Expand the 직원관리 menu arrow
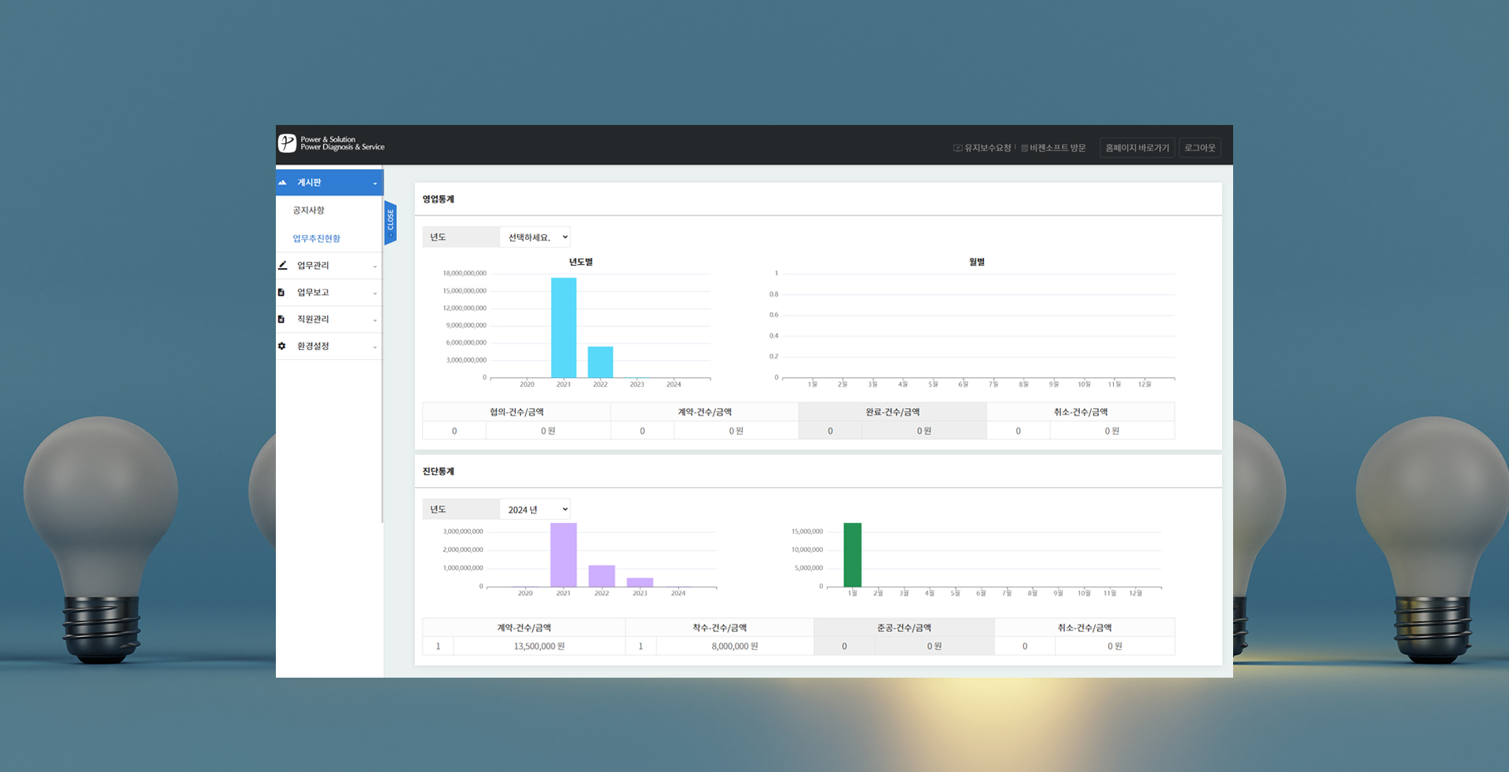This screenshot has width=1509, height=772. (x=375, y=320)
